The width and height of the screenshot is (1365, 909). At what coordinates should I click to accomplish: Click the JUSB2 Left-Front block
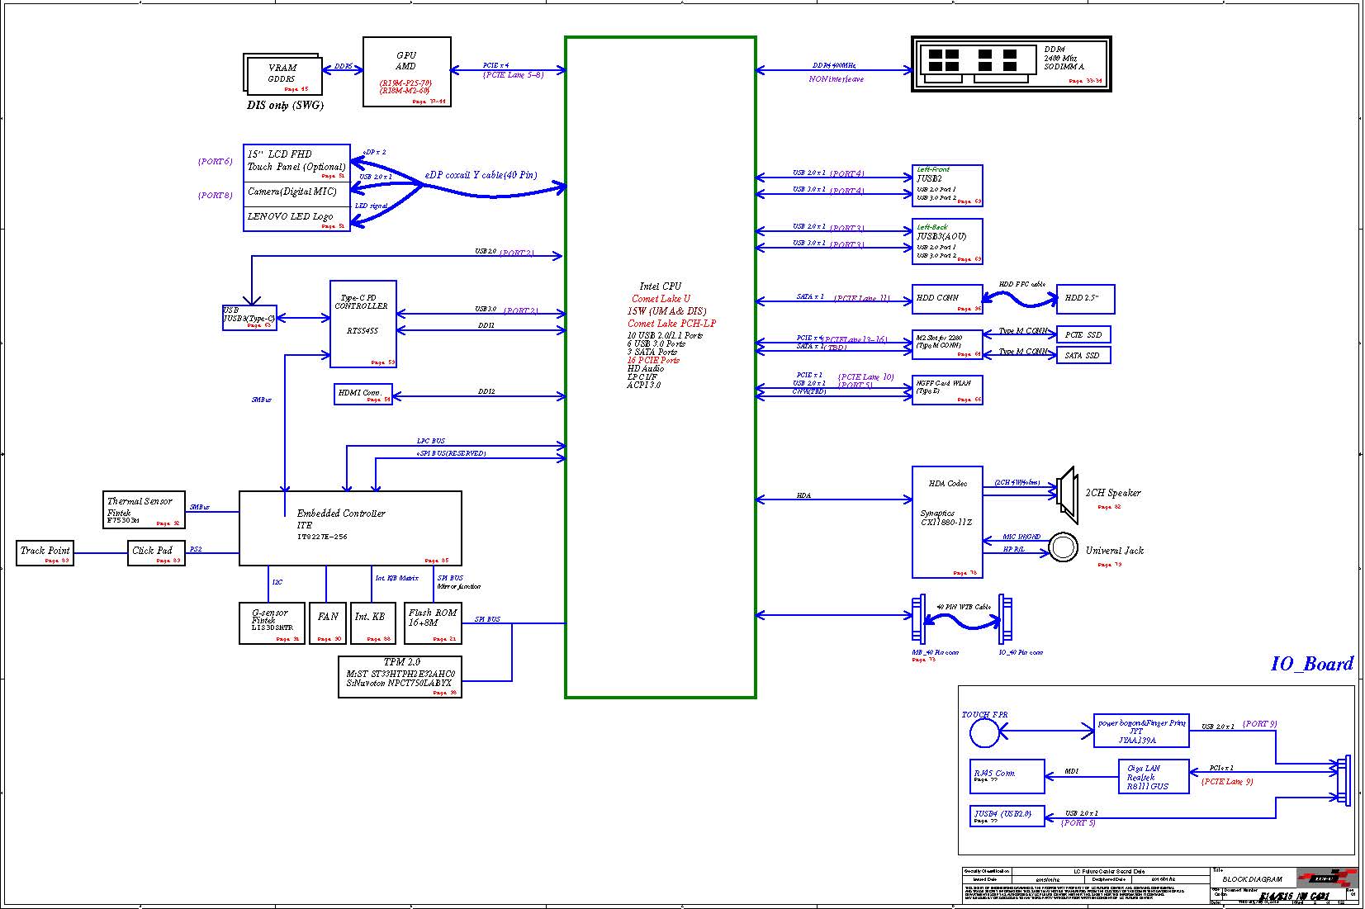[947, 186]
